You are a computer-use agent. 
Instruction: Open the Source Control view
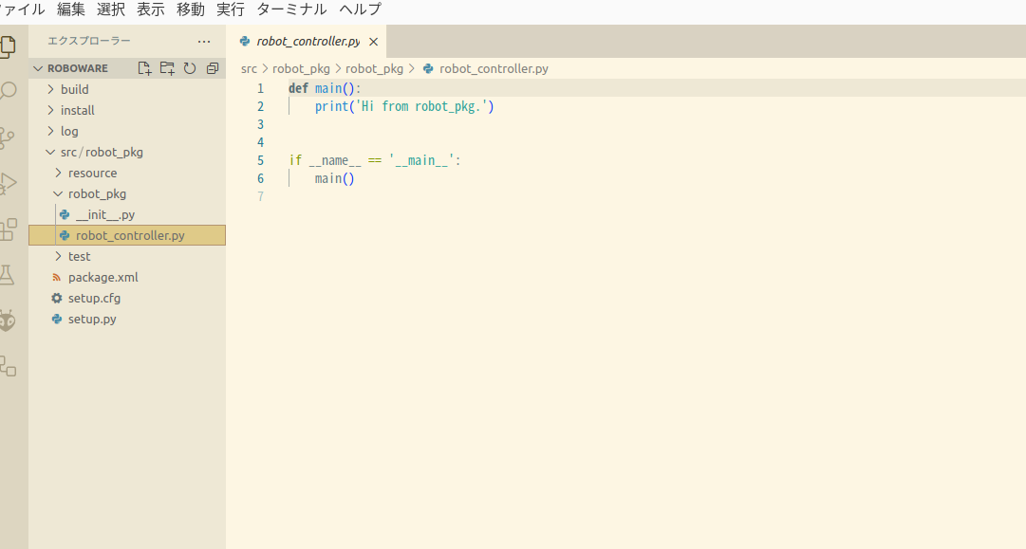pos(8,137)
